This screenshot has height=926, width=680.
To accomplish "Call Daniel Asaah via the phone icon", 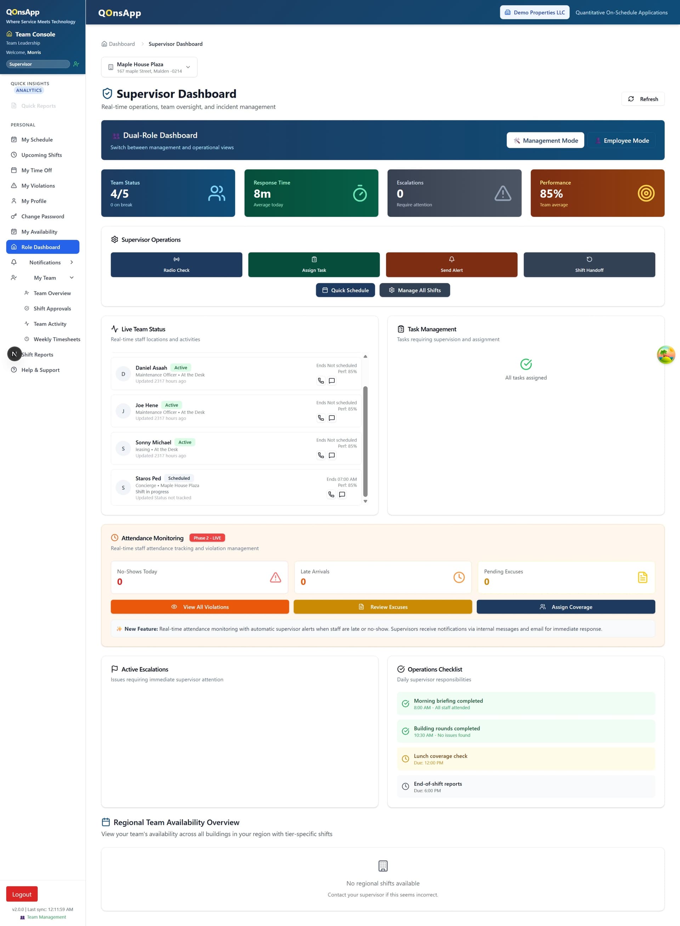I will (x=322, y=381).
